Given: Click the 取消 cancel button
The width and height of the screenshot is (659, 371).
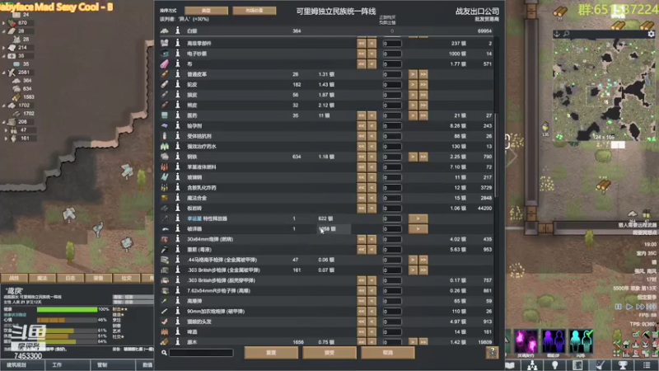Looking at the screenshot, I should 387,353.
